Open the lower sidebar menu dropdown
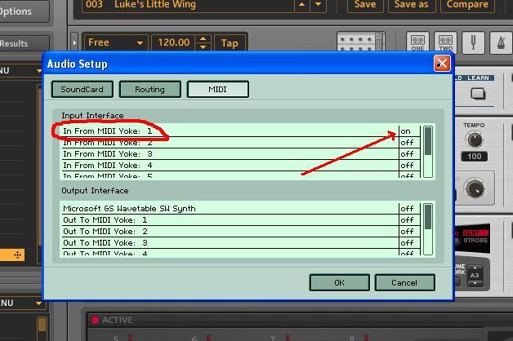The image size is (513, 341). [x=39, y=303]
